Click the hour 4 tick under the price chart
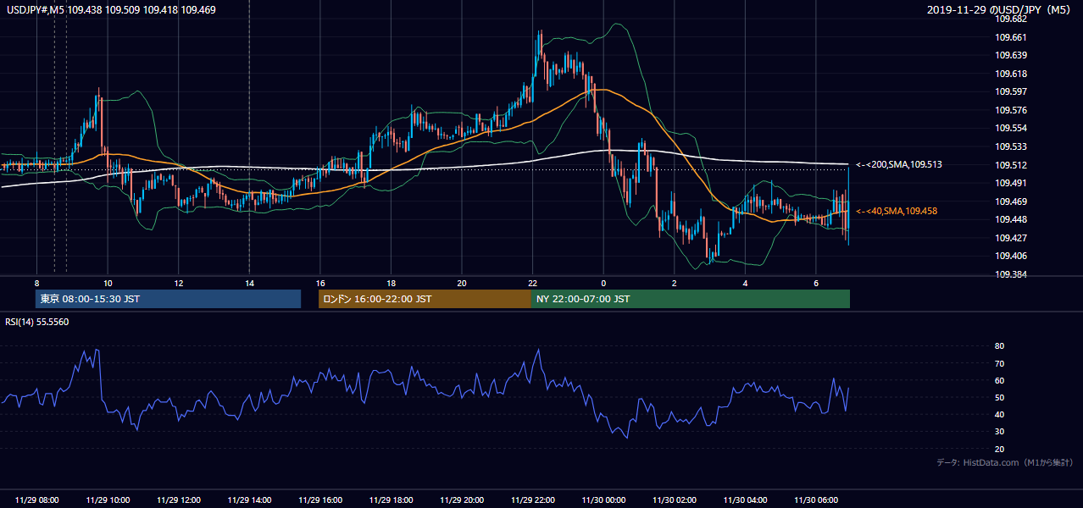 coord(745,283)
